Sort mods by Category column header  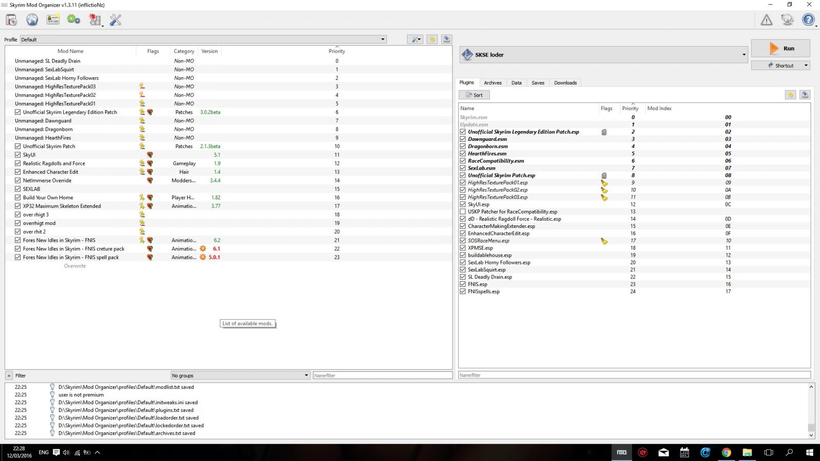[184, 51]
